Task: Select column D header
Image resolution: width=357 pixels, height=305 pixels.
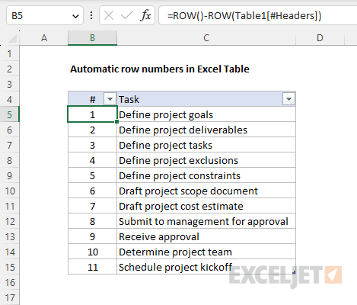Action: [320, 38]
